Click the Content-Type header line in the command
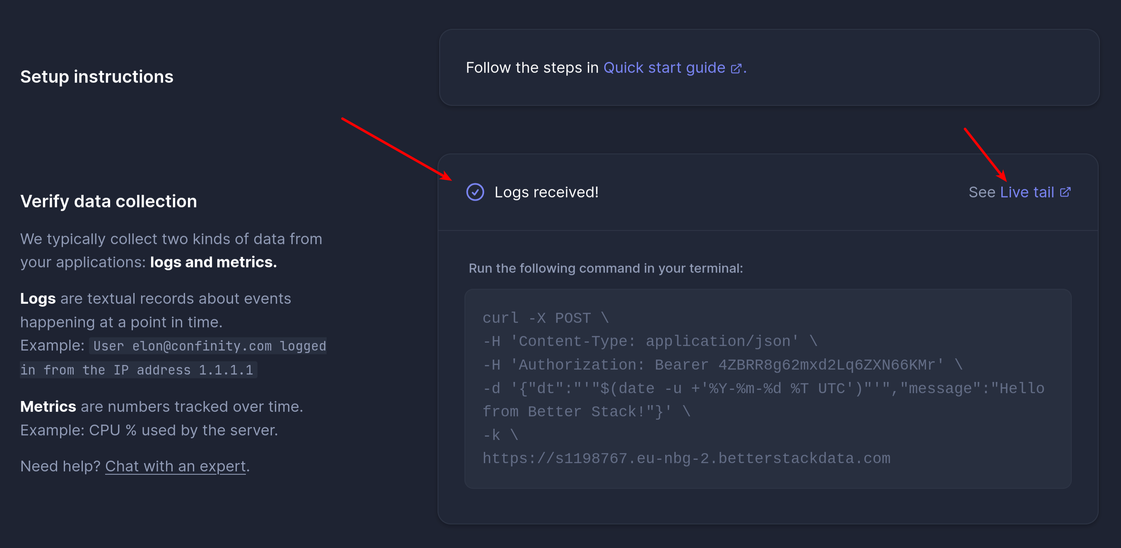 point(650,341)
